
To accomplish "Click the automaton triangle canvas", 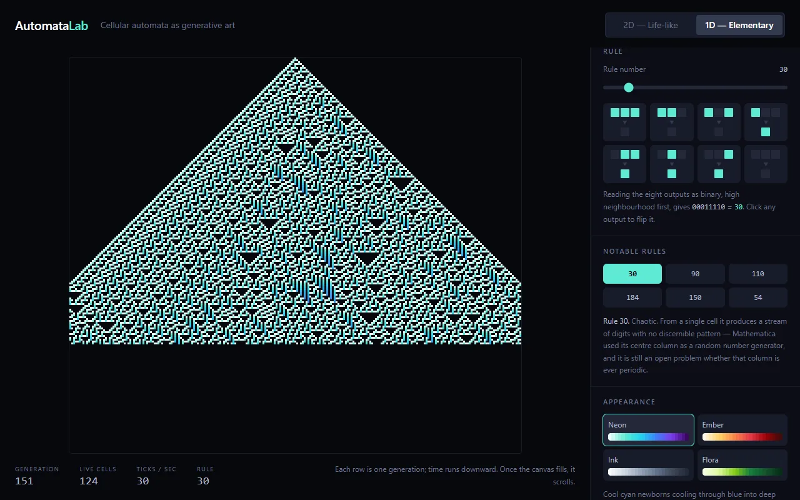I will tap(295, 255).
